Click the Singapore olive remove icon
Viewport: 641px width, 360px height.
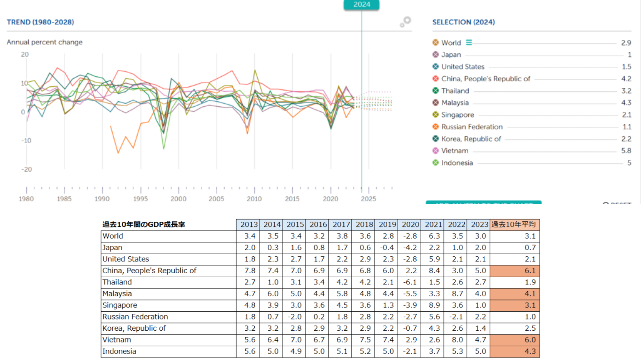pyautogui.click(x=435, y=115)
